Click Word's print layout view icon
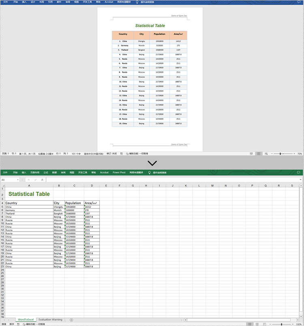 click(x=259, y=154)
